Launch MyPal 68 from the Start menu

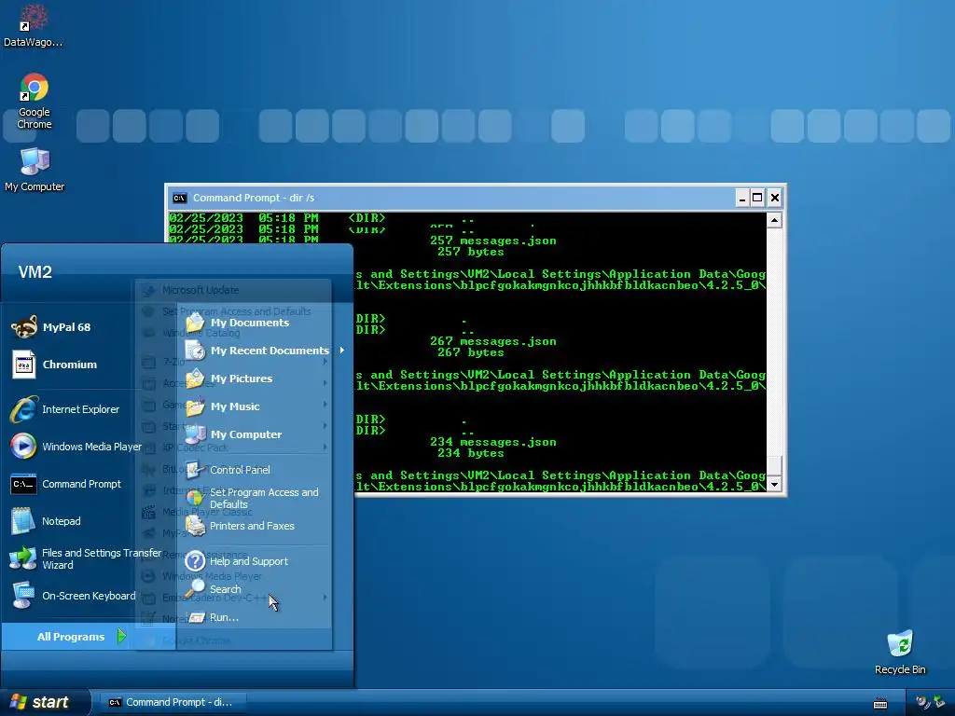51,327
